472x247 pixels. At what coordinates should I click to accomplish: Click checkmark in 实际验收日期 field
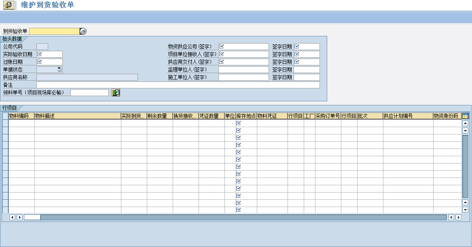(40, 54)
